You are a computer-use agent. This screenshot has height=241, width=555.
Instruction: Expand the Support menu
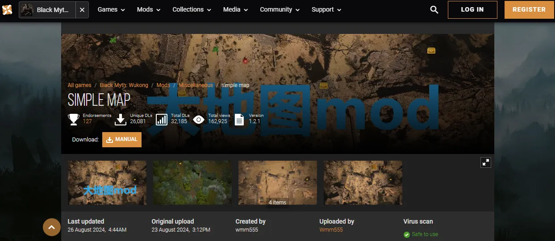click(326, 9)
